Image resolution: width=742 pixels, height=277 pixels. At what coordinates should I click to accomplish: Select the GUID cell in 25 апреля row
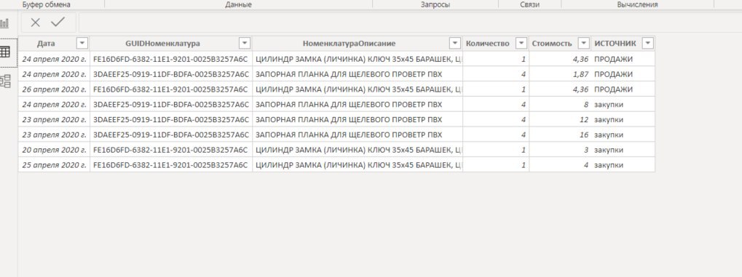(x=171, y=165)
